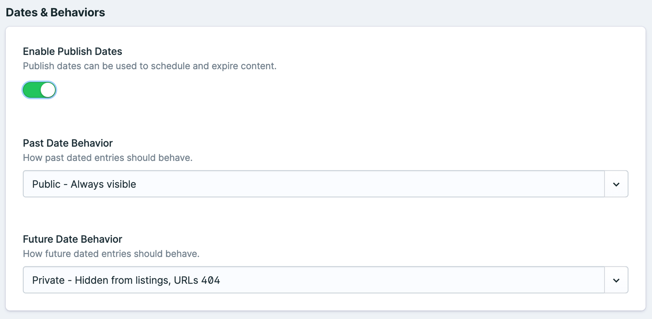Click the 'Dates & Behaviors' section heading
This screenshot has width=652, height=319.
coord(55,13)
